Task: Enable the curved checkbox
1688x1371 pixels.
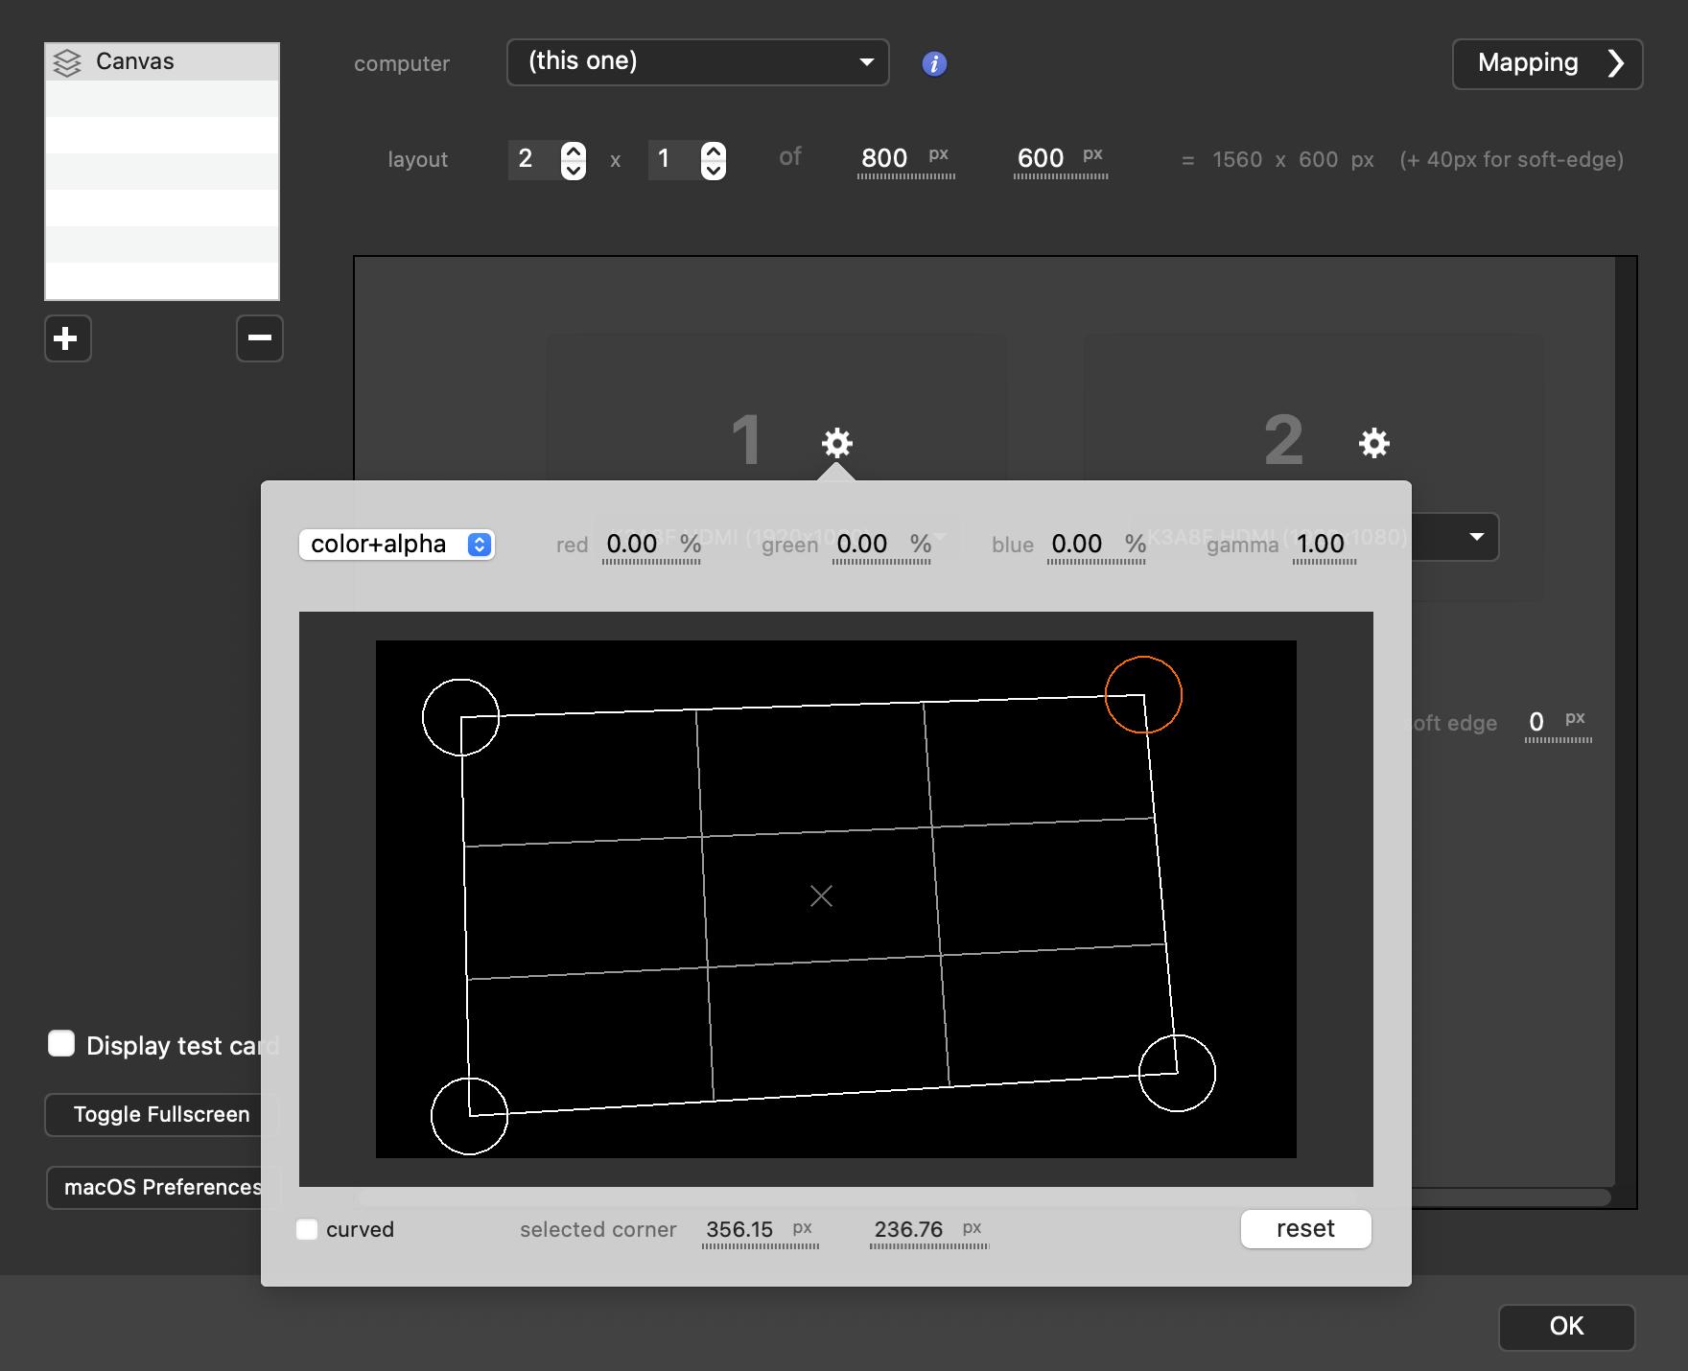Action: tap(307, 1229)
